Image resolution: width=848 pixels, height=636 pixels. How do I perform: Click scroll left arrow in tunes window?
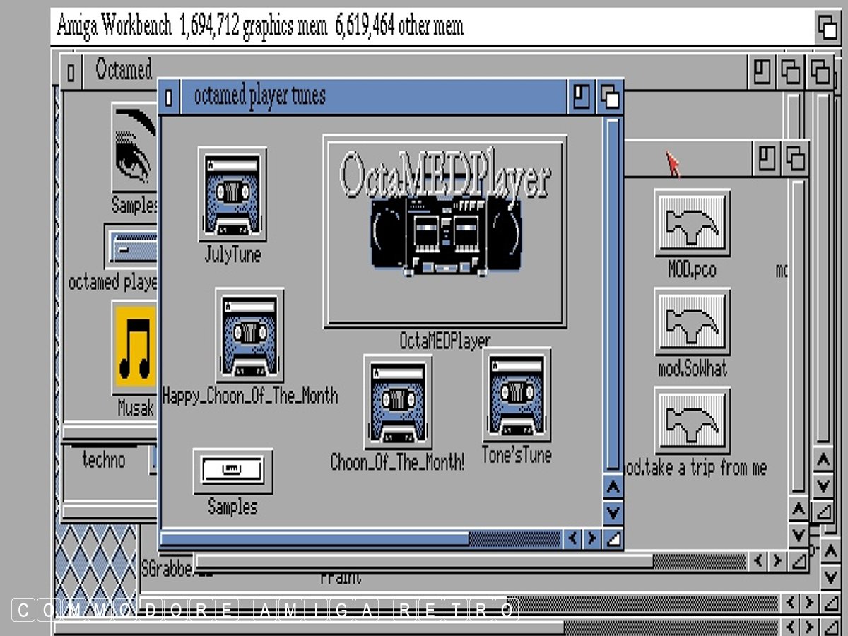coord(572,539)
